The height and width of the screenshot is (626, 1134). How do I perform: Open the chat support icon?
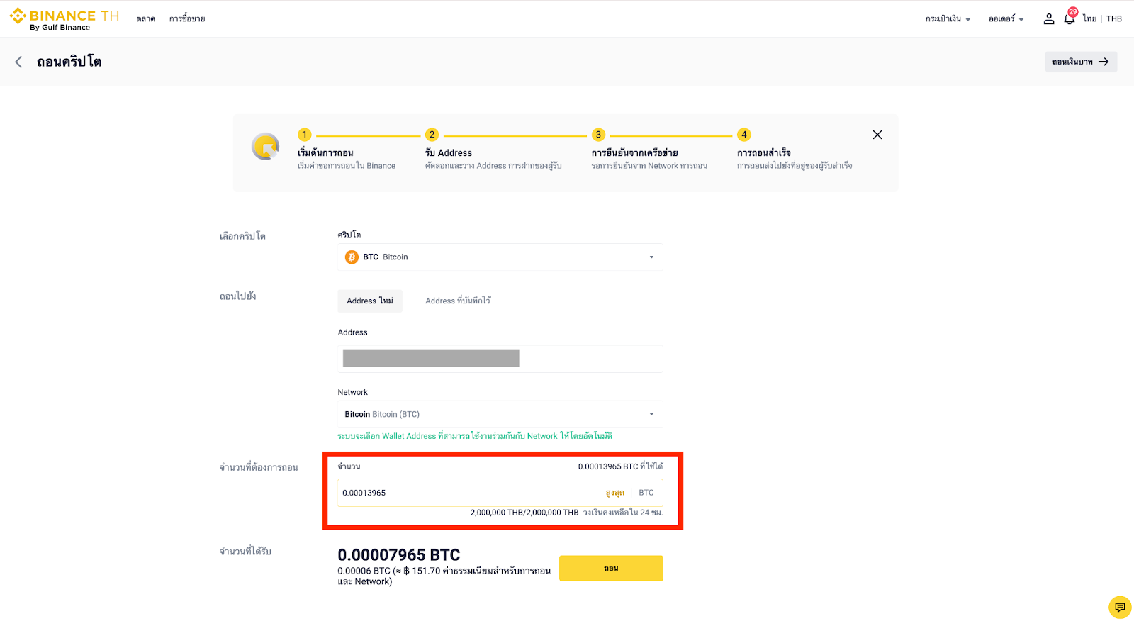click(x=1119, y=607)
